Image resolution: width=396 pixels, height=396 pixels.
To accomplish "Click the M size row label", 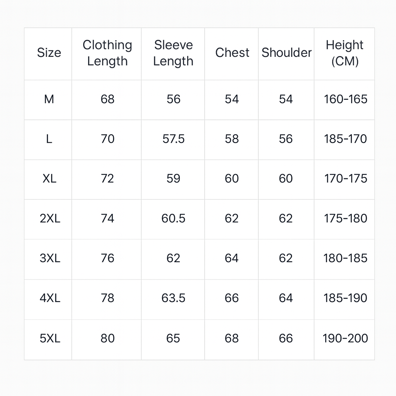I will click(49, 99).
